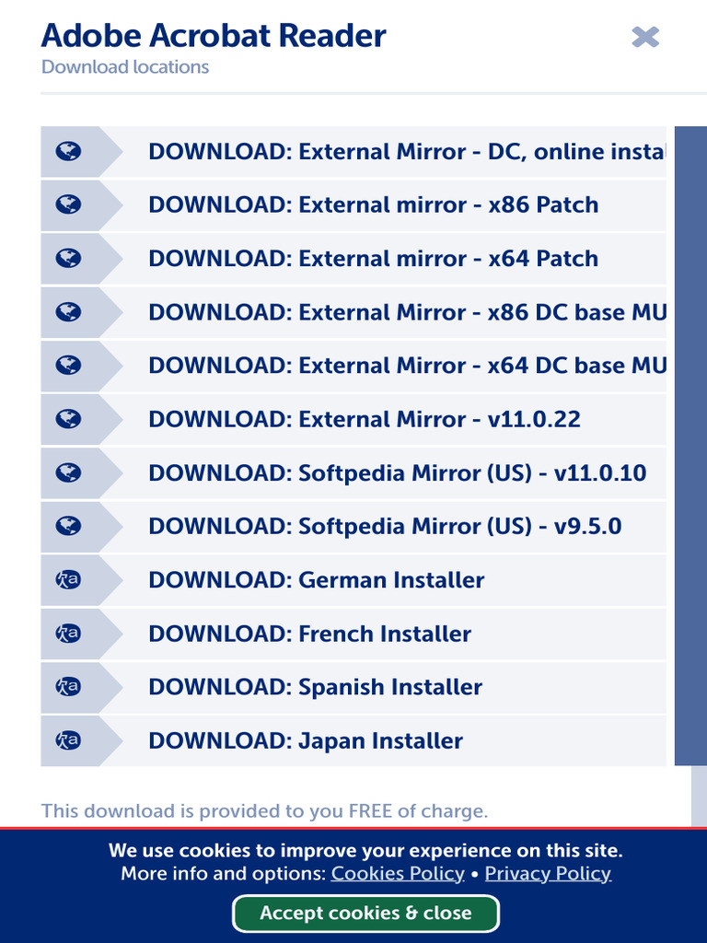Download the Spanish Installer
This screenshot has width=707, height=943.
click(353, 687)
